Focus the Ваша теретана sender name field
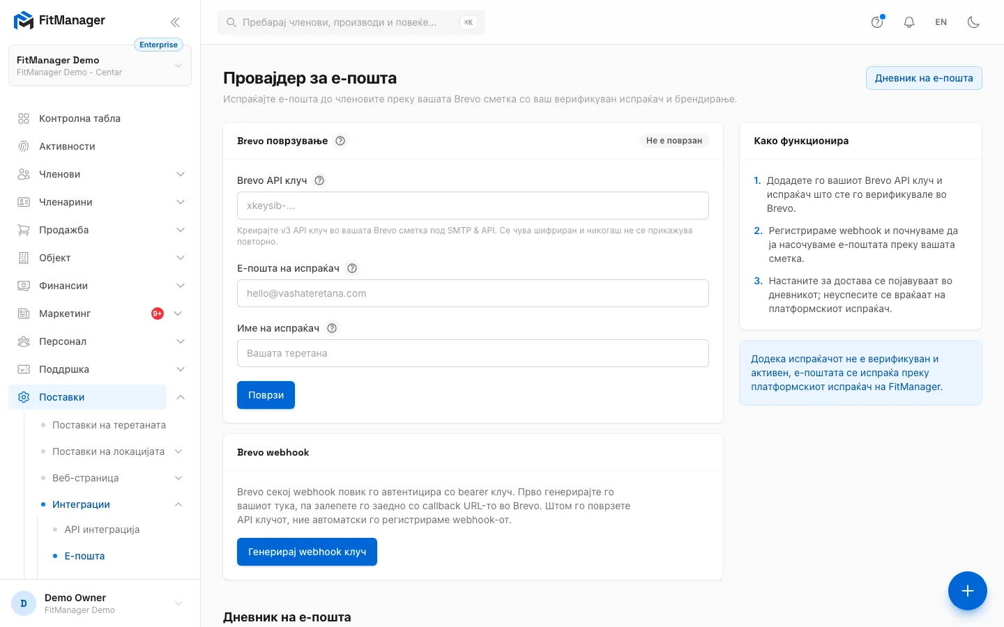The height and width of the screenshot is (627, 1004). [x=473, y=353]
